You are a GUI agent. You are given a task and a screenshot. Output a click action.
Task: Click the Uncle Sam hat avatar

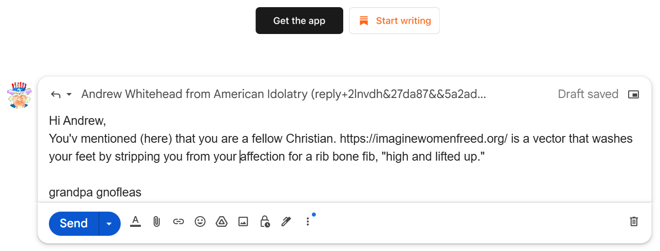(19, 94)
